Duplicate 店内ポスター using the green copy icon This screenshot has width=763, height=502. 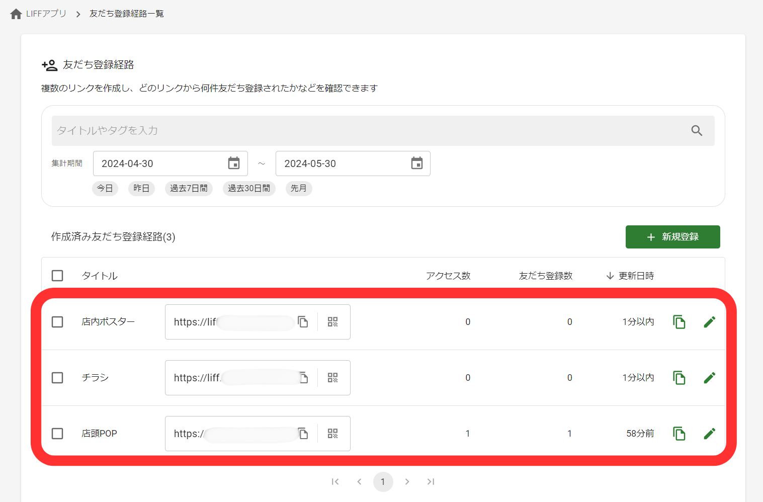(679, 321)
